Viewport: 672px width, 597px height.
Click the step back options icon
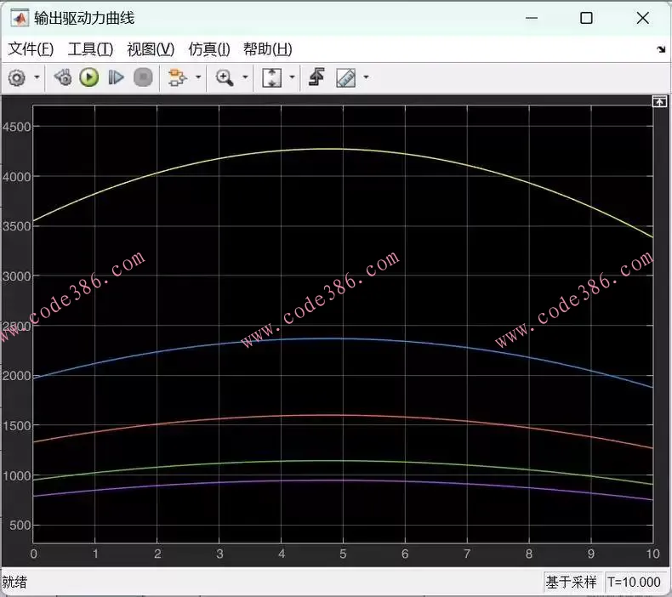[62, 77]
